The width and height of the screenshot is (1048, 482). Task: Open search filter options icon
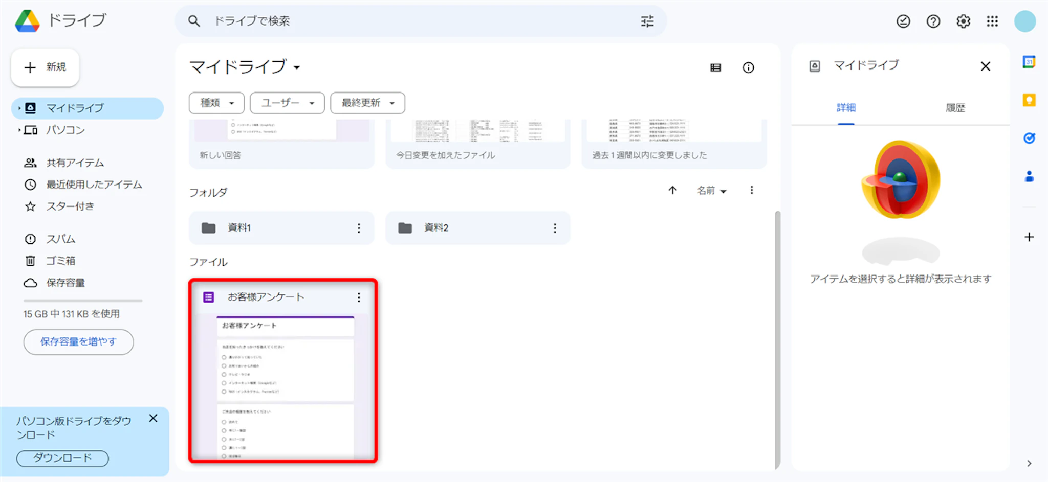(647, 21)
